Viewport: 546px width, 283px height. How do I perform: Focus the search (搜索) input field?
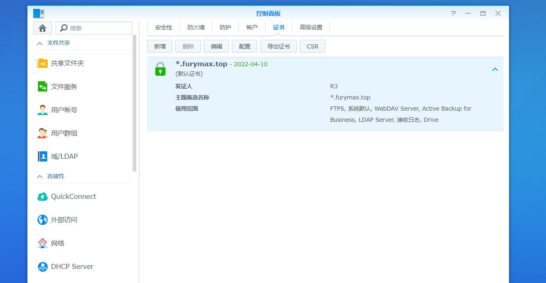[x=94, y=28]
